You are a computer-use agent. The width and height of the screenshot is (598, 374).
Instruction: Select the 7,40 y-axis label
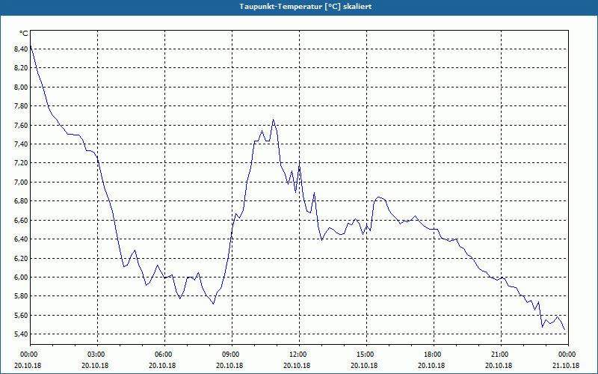tap(20, 144)
